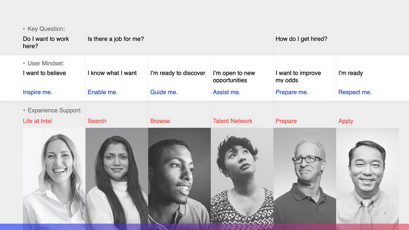The height and width of the screenshot is (230, 409).
Task: Select the long dark-haired woman portrait
Action: click(x=117, y=176)
